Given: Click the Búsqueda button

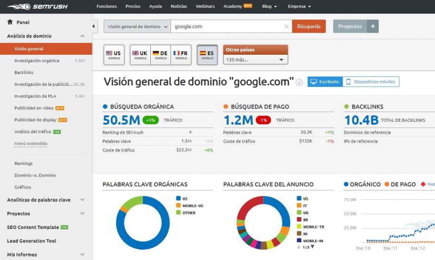Looking at the screenshot, I should click(x=309, y=27).
